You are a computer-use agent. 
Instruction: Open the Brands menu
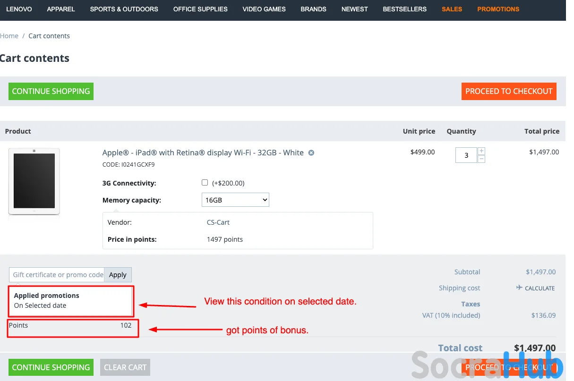[314, 9]
